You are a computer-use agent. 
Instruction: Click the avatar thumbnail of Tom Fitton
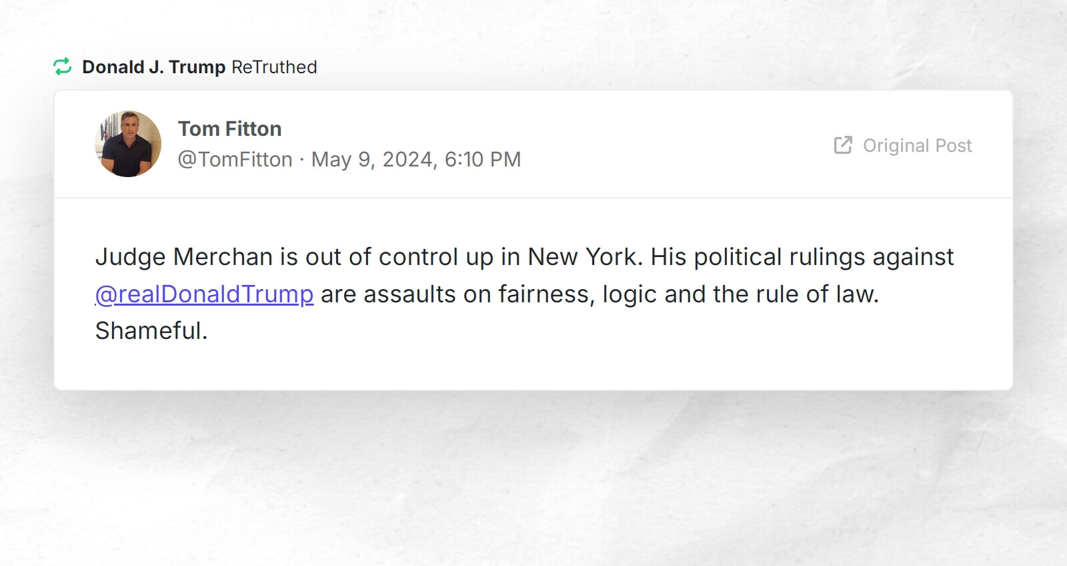[x=129, y=144]
